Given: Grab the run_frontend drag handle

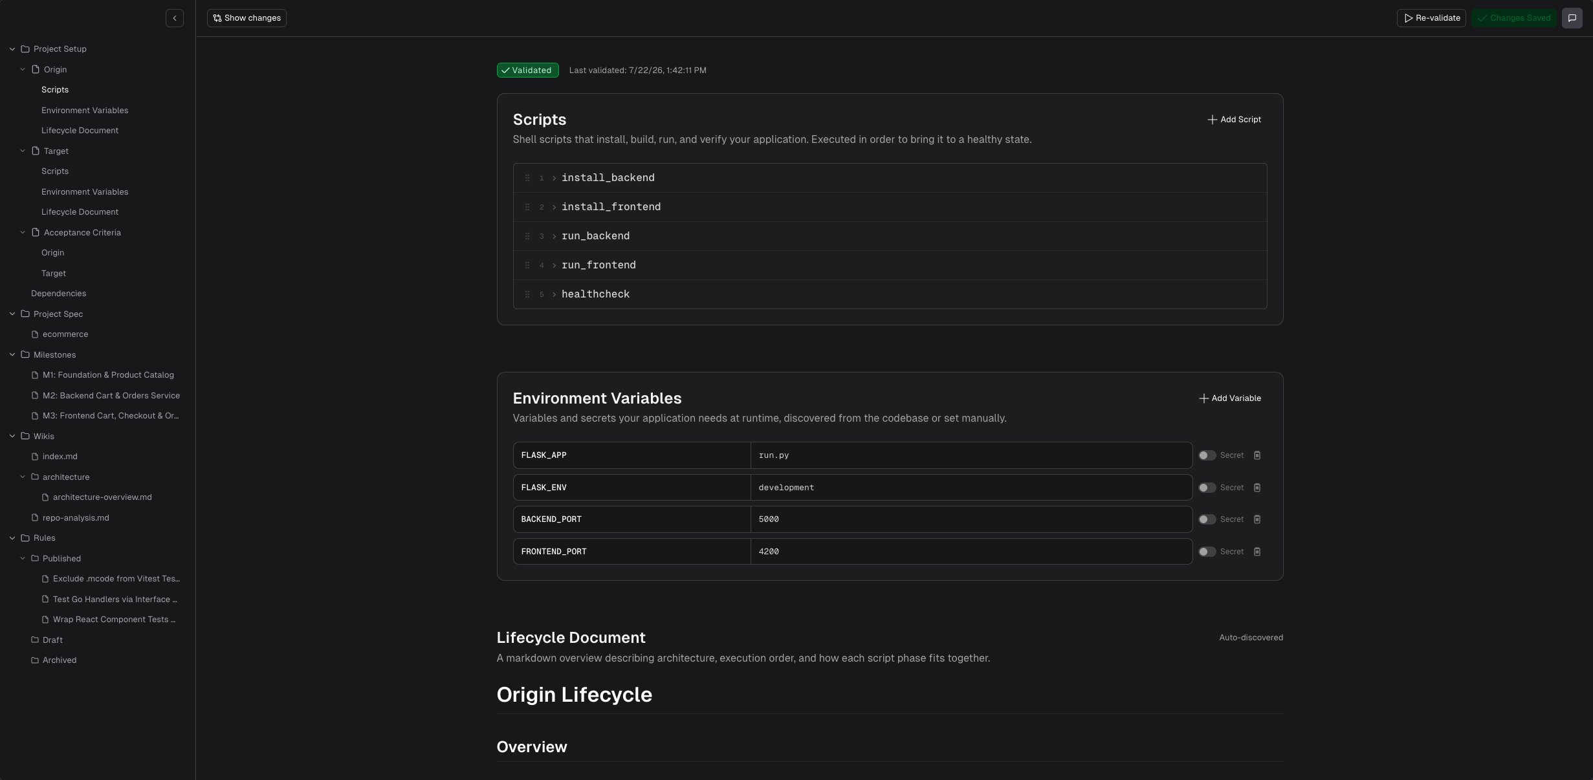Looking at the screenshot, I should pyautogui.click(x=527, y=265).
